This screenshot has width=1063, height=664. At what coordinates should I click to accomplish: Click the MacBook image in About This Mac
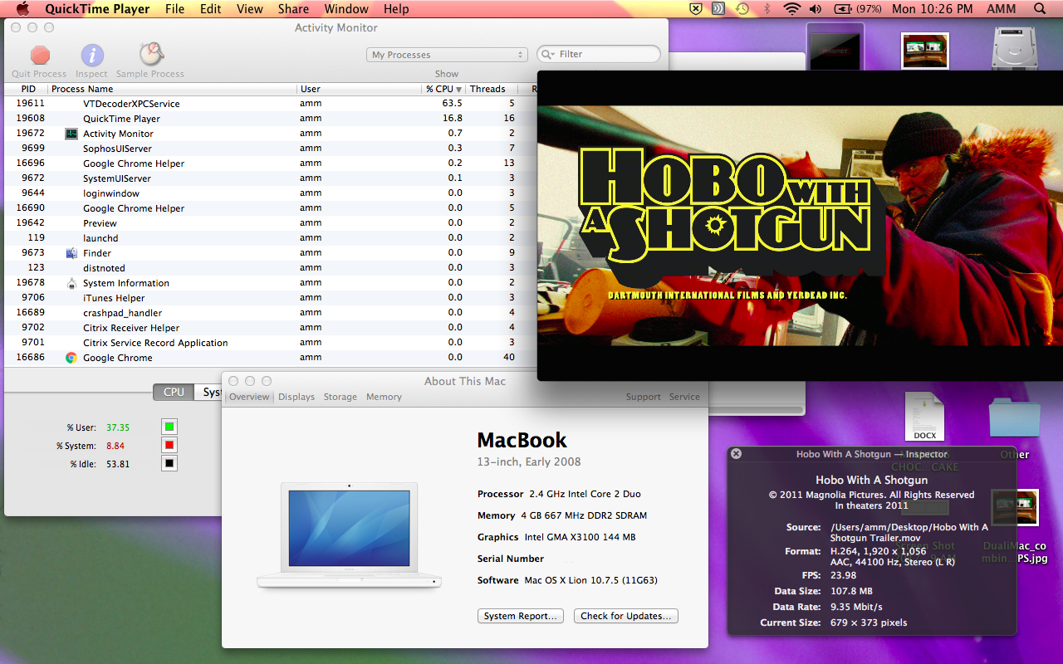coord(349,535)
